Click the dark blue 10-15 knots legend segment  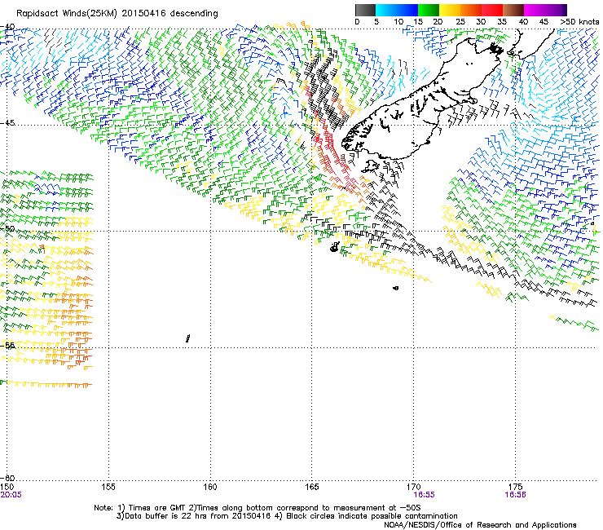(x=407, y=10)
